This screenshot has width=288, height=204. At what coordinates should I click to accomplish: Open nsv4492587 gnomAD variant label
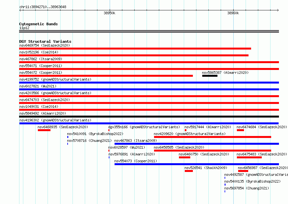(256, 175)
